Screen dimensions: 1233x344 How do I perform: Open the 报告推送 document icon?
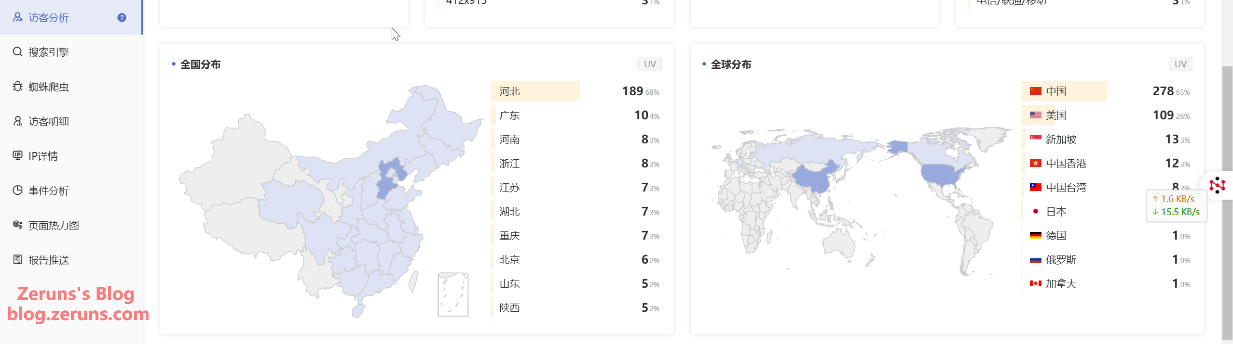click(x=17, y=259)
